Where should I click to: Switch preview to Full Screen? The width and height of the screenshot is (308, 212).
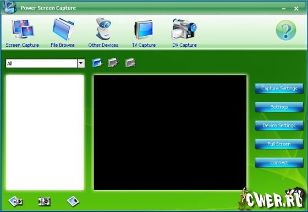[279, 144]
